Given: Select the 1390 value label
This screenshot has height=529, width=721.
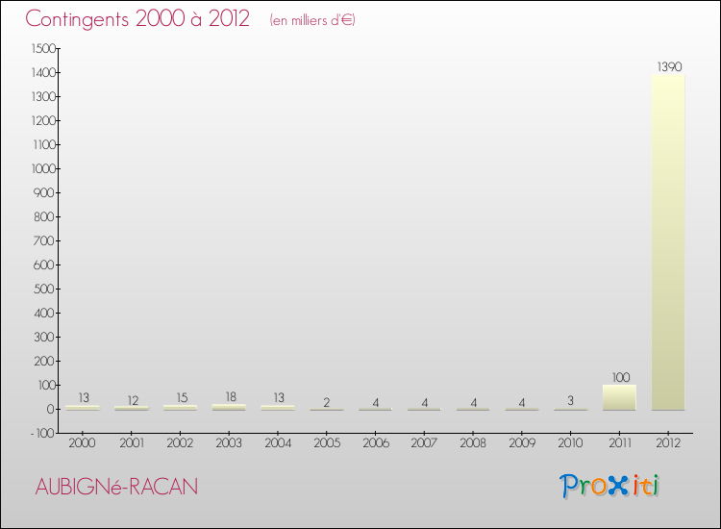Looking at the screenshot, I should click(x=669, y=67).
